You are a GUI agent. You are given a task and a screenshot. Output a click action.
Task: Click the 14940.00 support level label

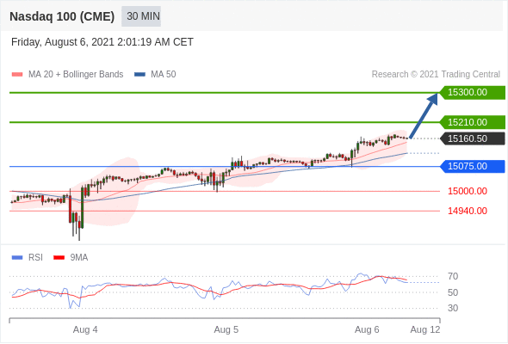(468, 211)
